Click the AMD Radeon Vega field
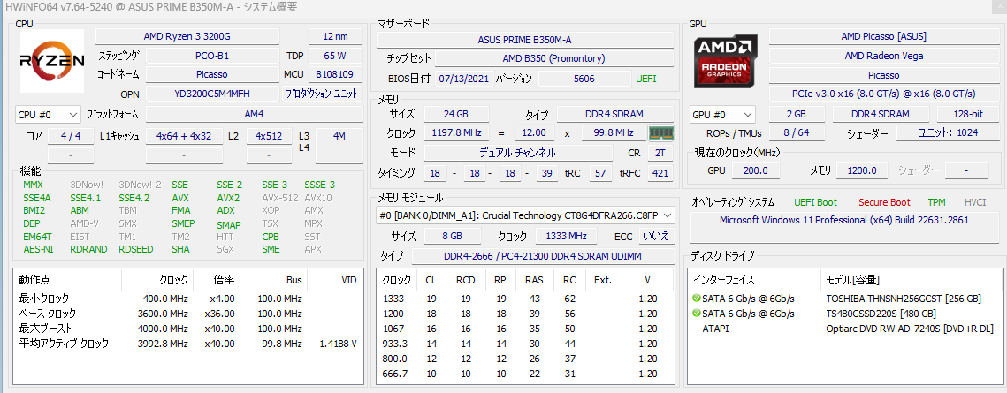Image resolution: width=1007 pixels, height=393 pixels. point(884,56)
